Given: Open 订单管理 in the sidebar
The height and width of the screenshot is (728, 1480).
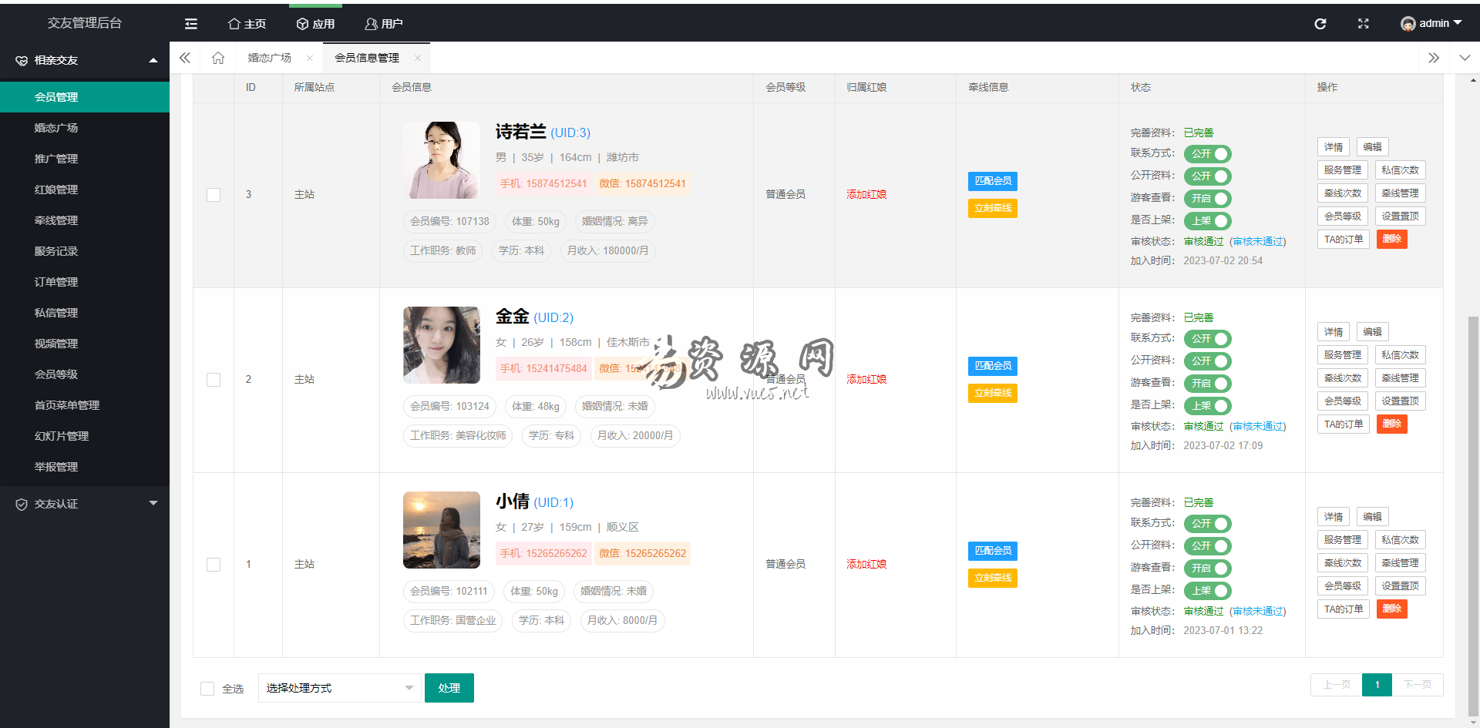Looking at the screenshot, I should coord(85,282).
